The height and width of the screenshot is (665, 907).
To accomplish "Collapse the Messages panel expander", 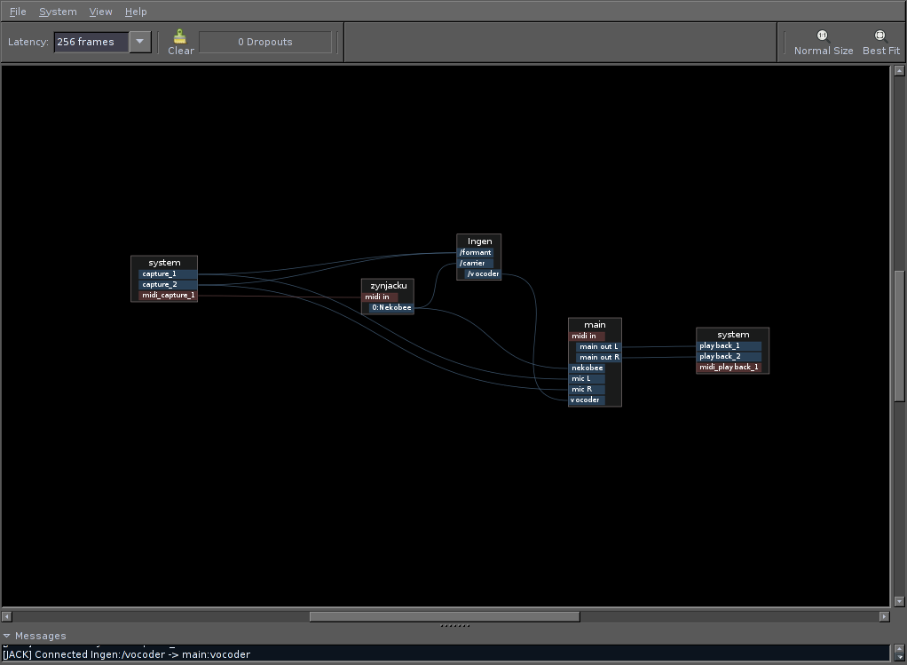I will click(7, 636).
